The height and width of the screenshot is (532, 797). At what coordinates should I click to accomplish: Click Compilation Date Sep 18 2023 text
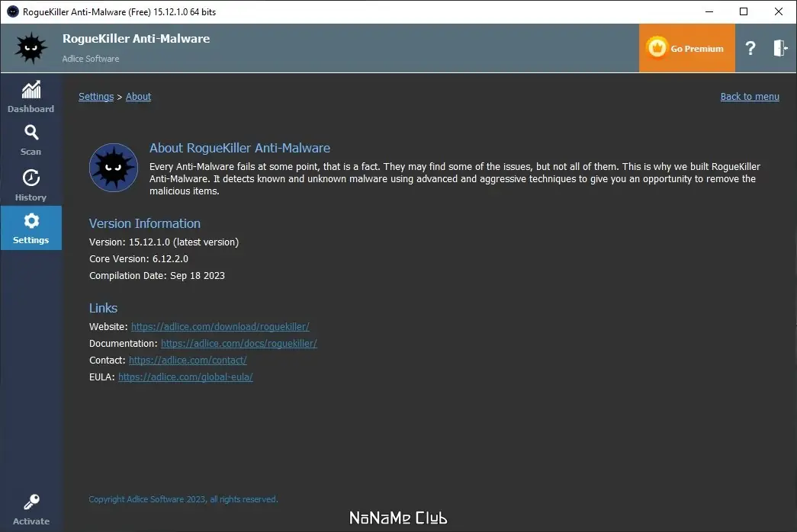(x=157, y=275)
